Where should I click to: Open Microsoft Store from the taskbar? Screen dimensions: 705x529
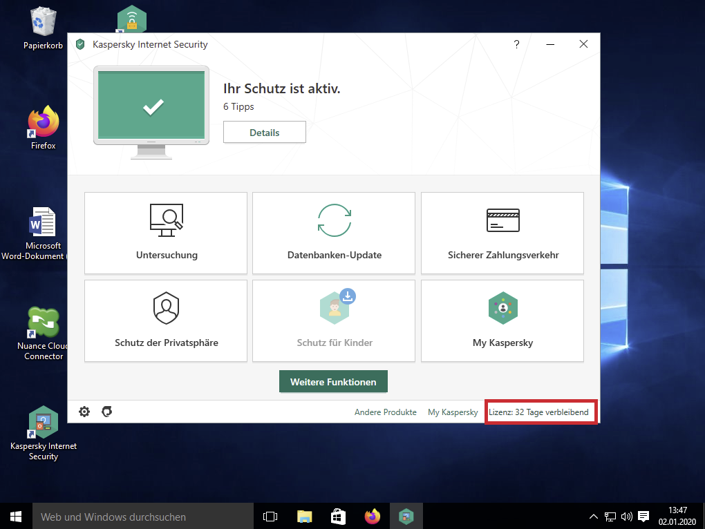coord(338,517)
